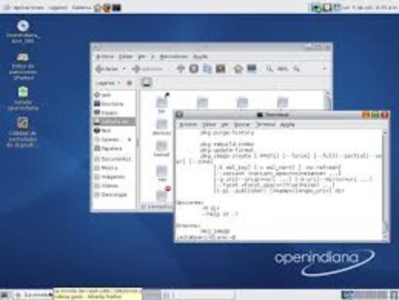Launch terminal from top panel launcher

click(116, 7)
